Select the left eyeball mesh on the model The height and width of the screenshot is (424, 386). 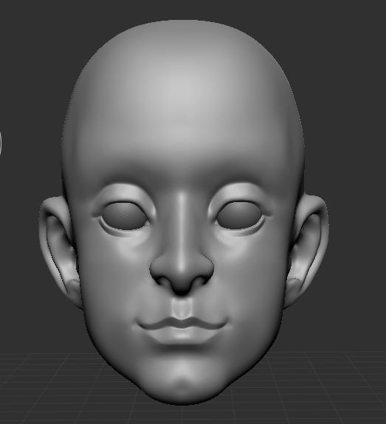(125, 216)
